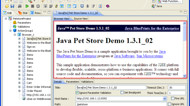This screenshot has height=106, width=190.
Task: Switch to the Stat tab
Action: [x=23, y=13]
